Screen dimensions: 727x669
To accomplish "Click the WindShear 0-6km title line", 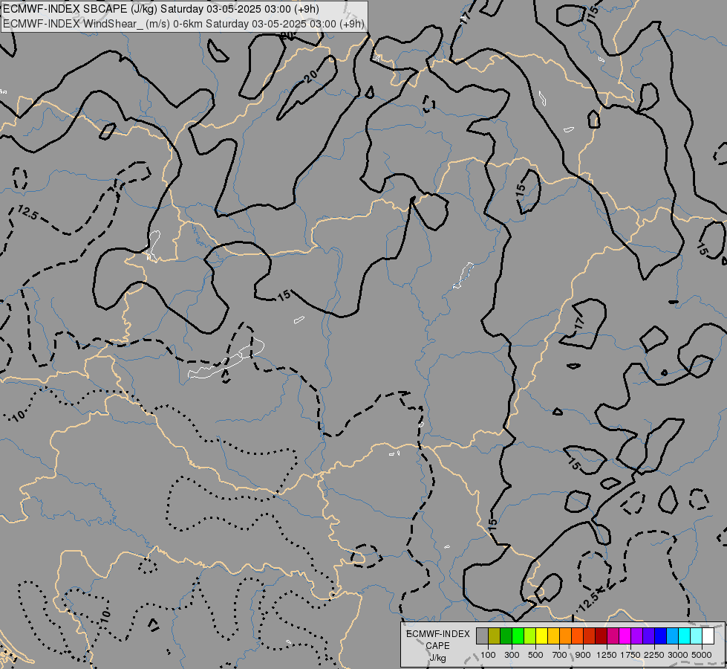I will [x=183, y=24].
